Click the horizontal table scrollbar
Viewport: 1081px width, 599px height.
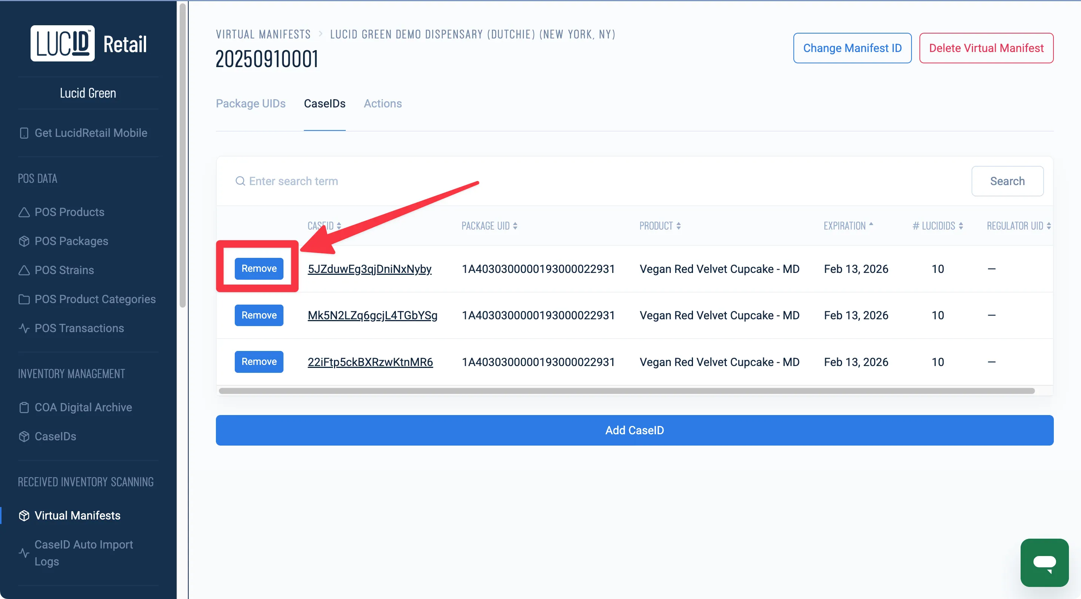click(x=626, y=391)
